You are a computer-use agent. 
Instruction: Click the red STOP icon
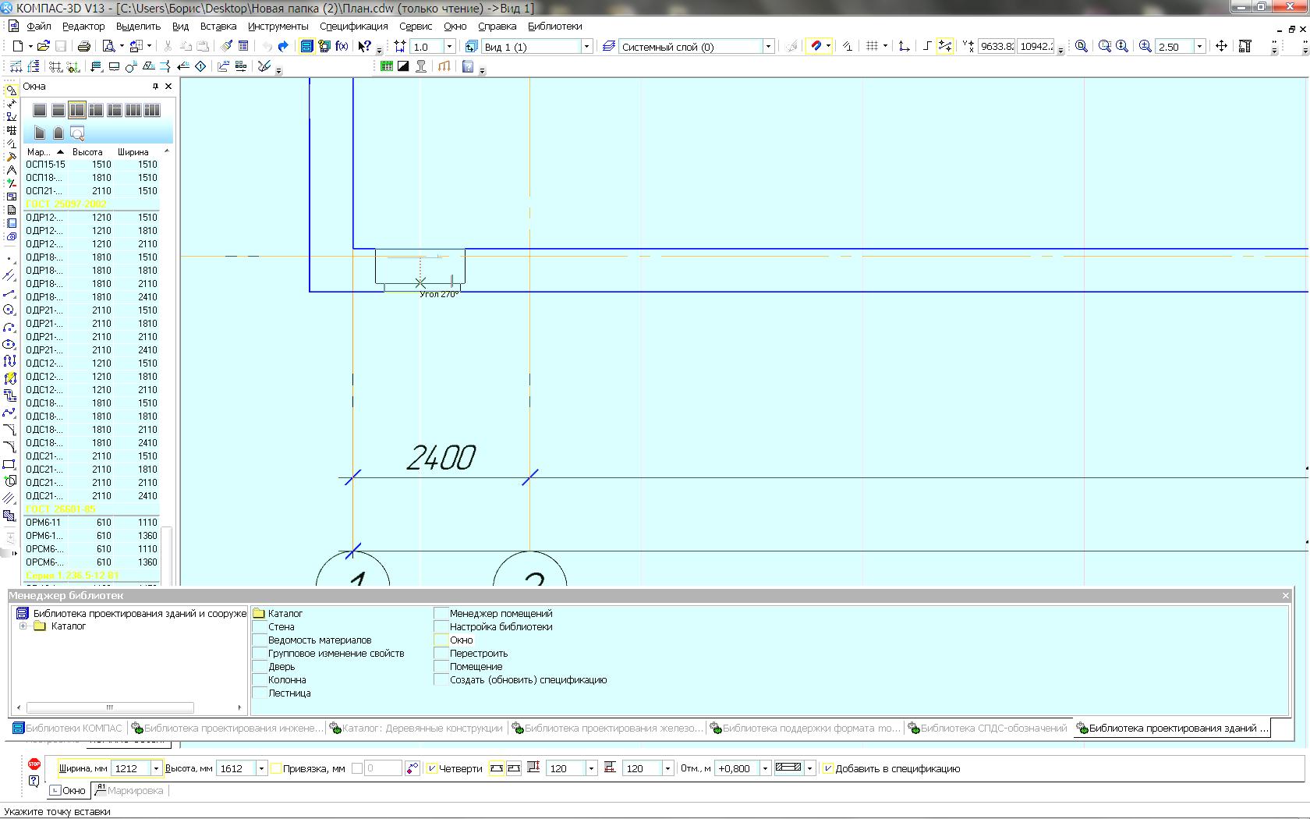pos(34,764)
